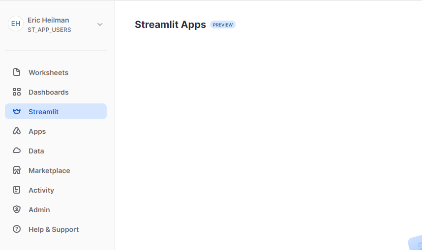The width and height of the screenshot is (422, 250).
Task: Click the Marketplace storefront icon
Action: (x=17, y=171)
